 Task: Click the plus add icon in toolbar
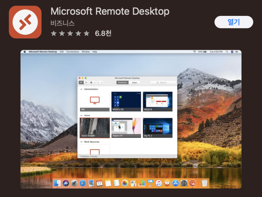tap(98, 82)
